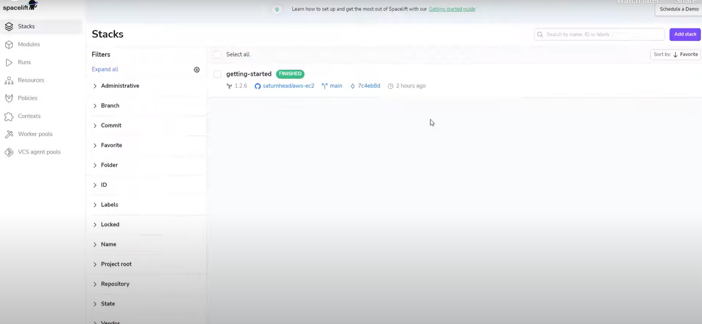The image size is (702, 324).
Task: Open commit 7c4eb8d link
Action: (x=369, y=86)
